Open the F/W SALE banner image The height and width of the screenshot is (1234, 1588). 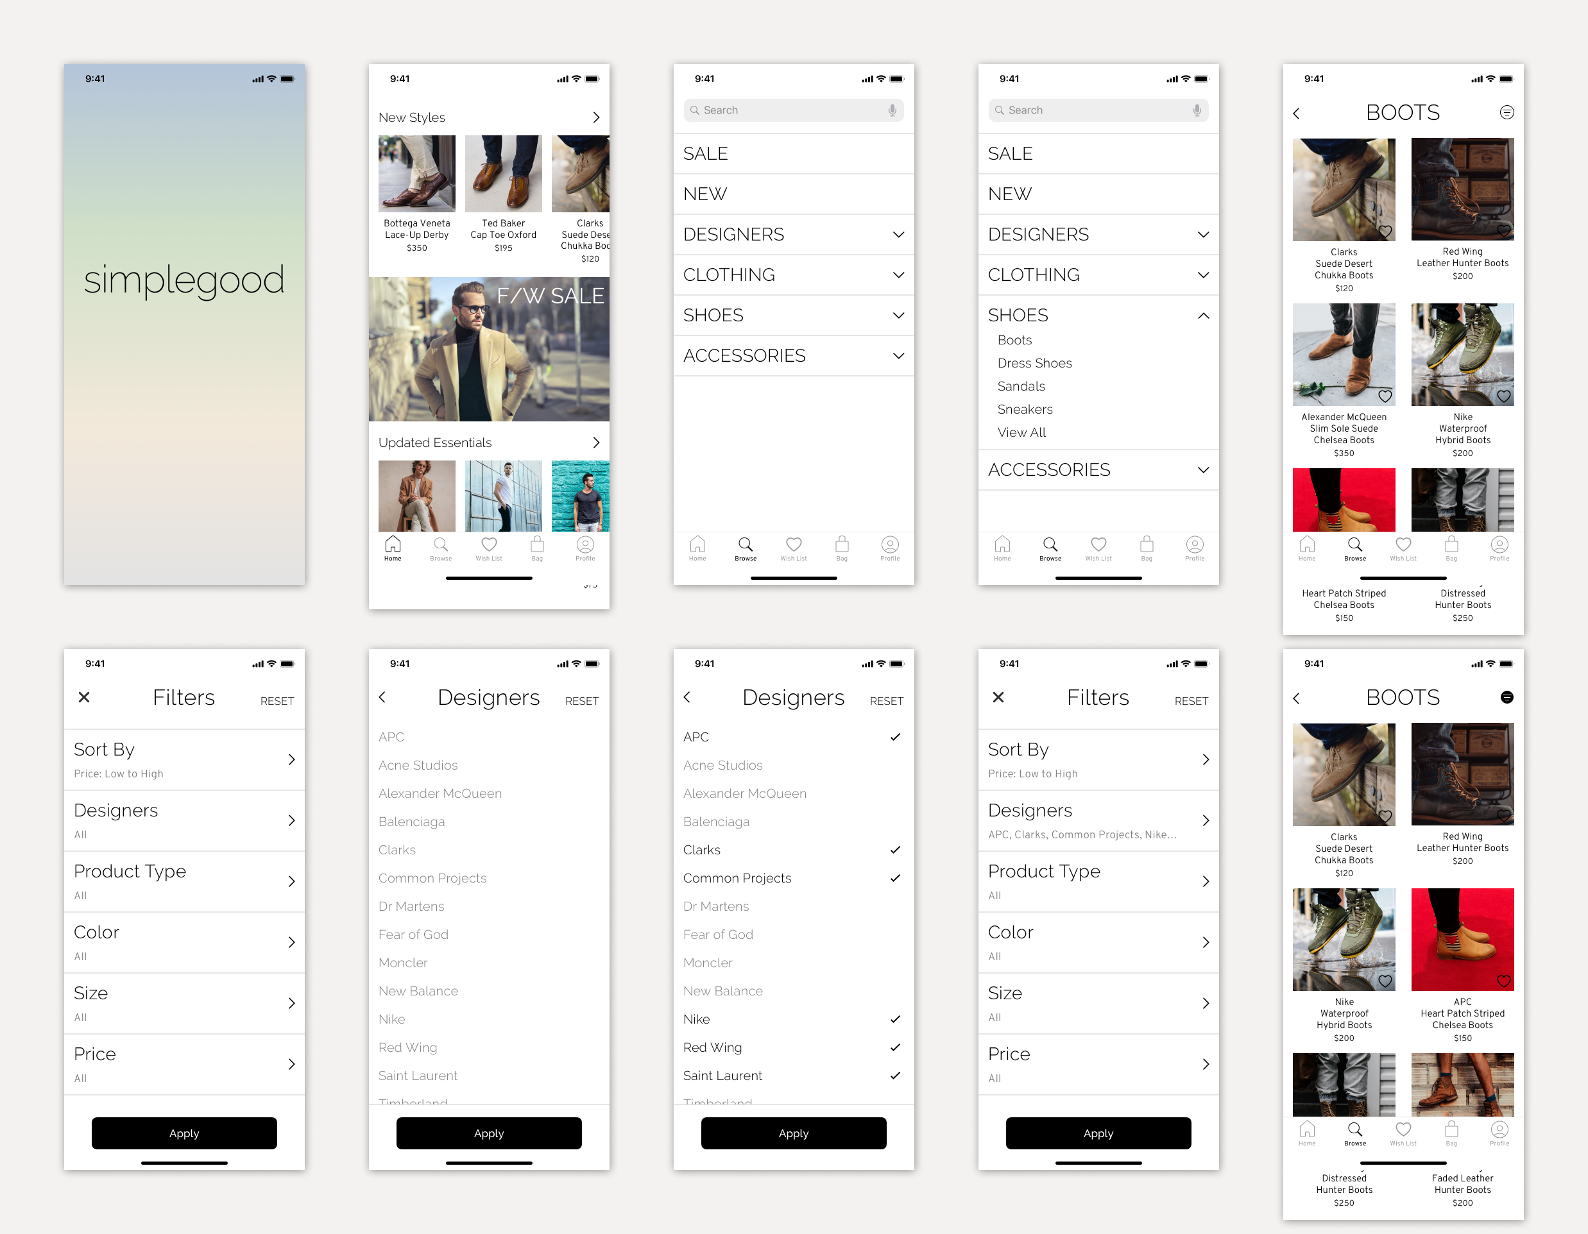489,349
